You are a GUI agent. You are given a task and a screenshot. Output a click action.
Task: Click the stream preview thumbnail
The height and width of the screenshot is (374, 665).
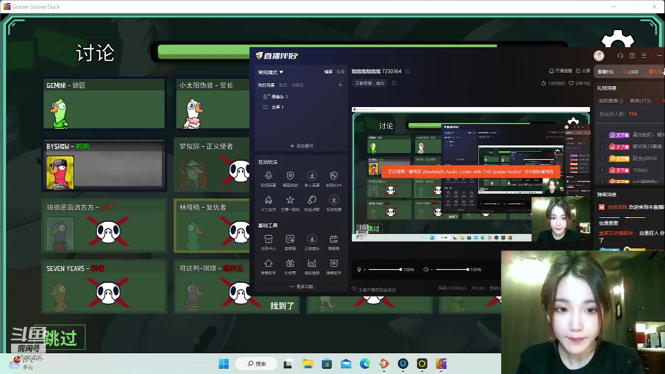click(471, 174)
